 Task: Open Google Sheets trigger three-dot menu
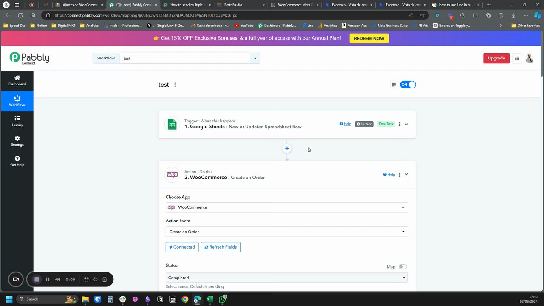pyautogui.click(x=399, y=124)
